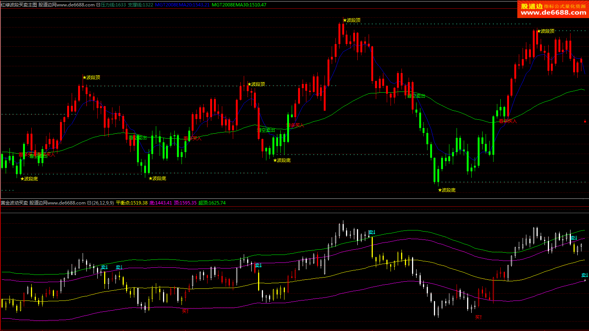This screenshot has height=331, width=589.
Task: Click the blue MGT2008EMA20 legend label
Action: pyautogui.click(x=182, y=5)
